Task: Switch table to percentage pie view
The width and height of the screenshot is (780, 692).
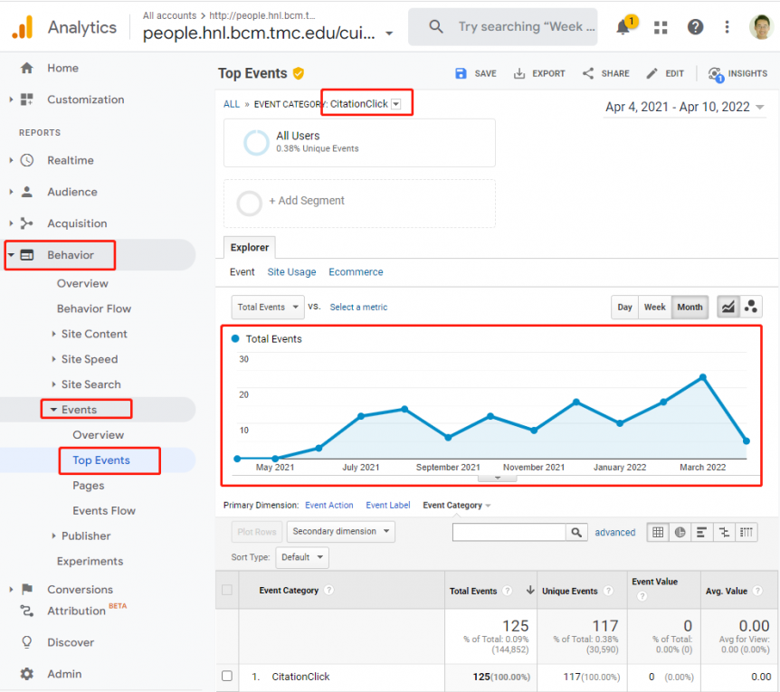Action: click(x=680, y=533)
